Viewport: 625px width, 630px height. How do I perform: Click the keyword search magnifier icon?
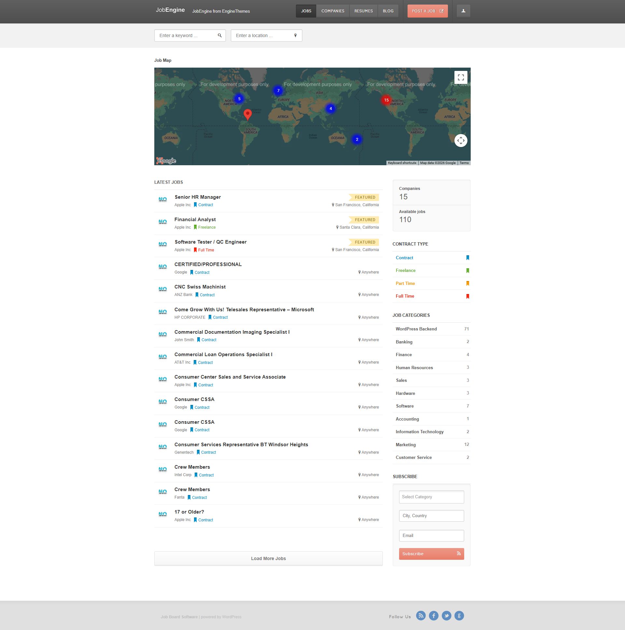pos(220,35)
